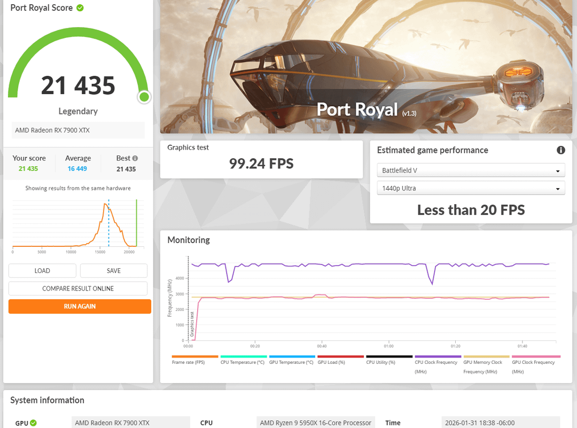Click the green checkmark beside GPU label
This screenshot has height=428, width=577.
coord(33,423)
